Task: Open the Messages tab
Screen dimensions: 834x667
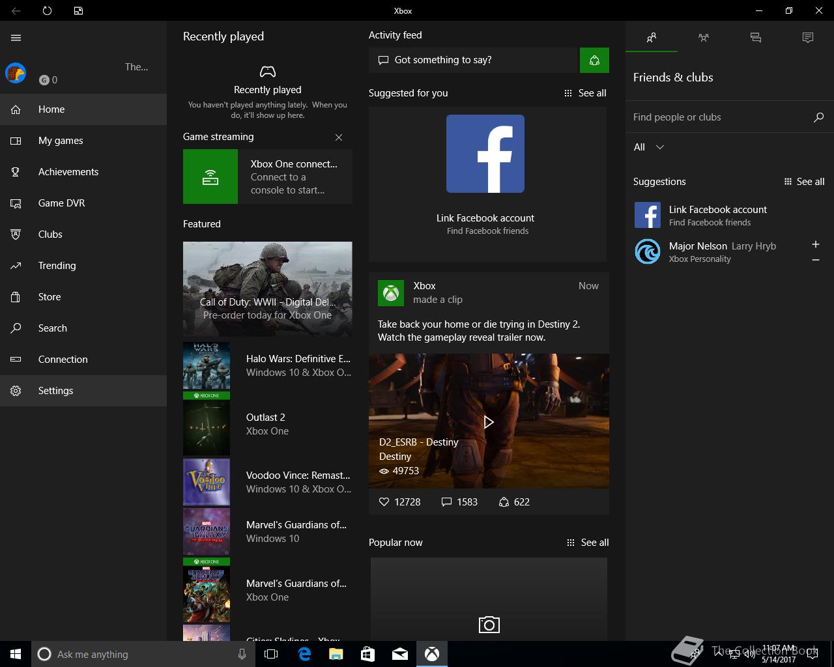Action: tap(756, 38)
